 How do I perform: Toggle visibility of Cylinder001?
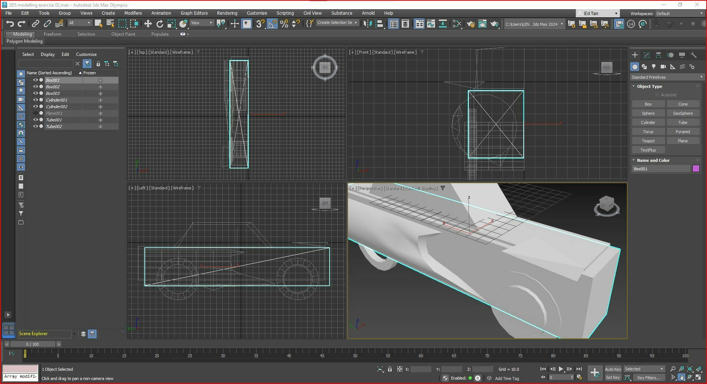point(36,100)
